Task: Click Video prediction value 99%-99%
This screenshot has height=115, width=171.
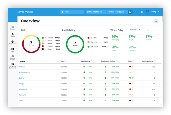Action: [115, 100]
